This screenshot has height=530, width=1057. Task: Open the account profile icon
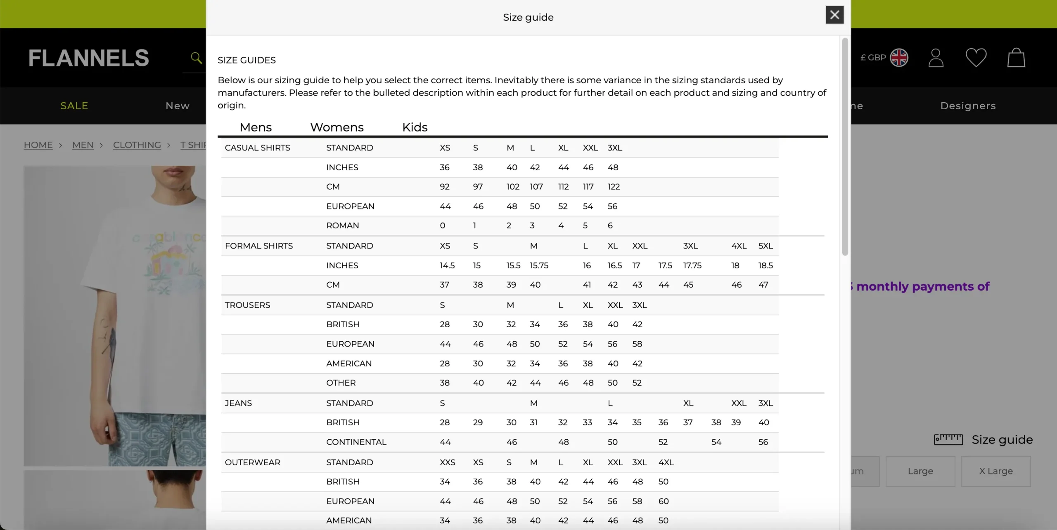tap(936, 58)
